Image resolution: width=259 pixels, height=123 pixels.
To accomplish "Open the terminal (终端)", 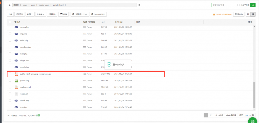I will (x=63, y=14).
